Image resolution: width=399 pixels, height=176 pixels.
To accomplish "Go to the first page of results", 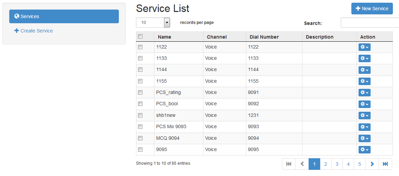I will (x=289, y=164).
